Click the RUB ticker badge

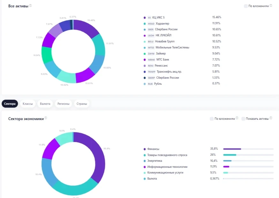click(150, 84)
